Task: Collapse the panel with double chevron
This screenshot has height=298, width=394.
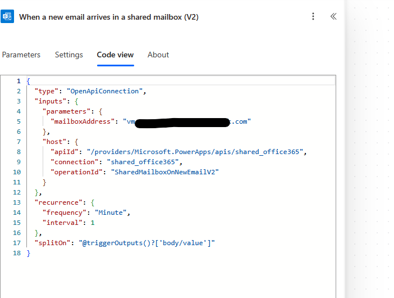Action: [333, 16]
